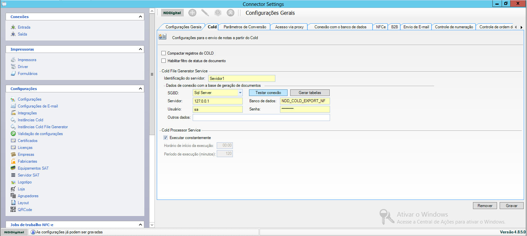The width and height of the screenshot is (527, 236).
Task: Click the QRCode icon in sidebar
Action: (x=13, y=210)
